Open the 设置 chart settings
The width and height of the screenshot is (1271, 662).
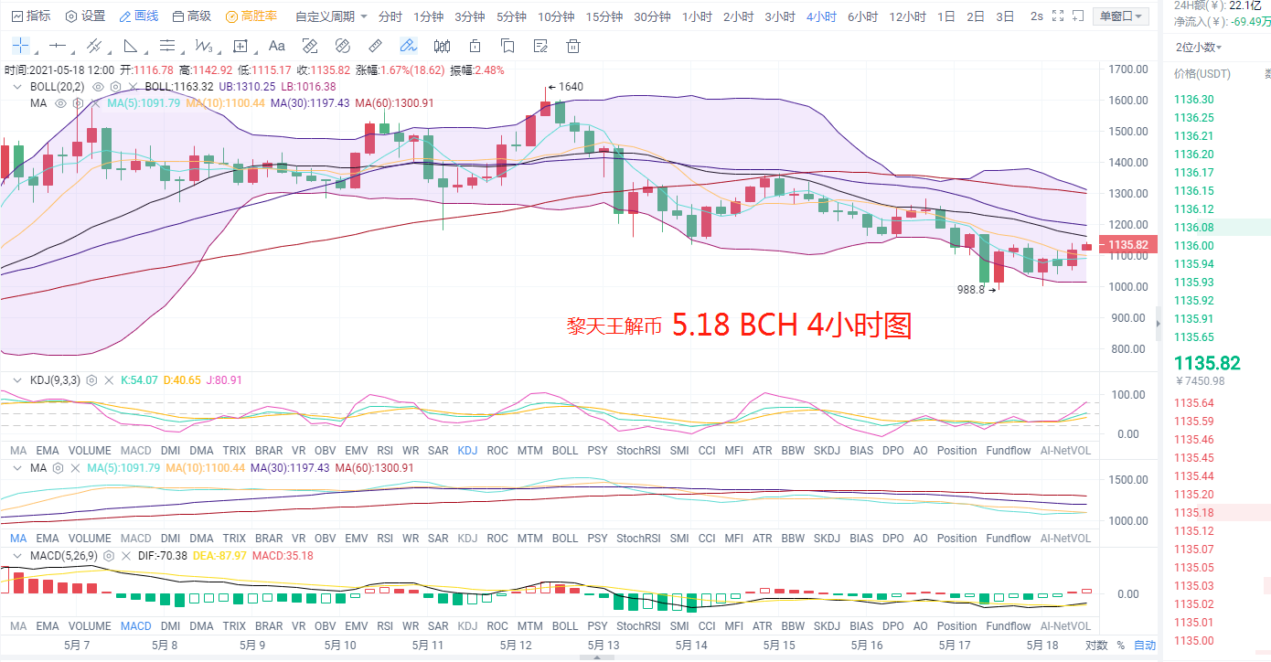[87, 15]
